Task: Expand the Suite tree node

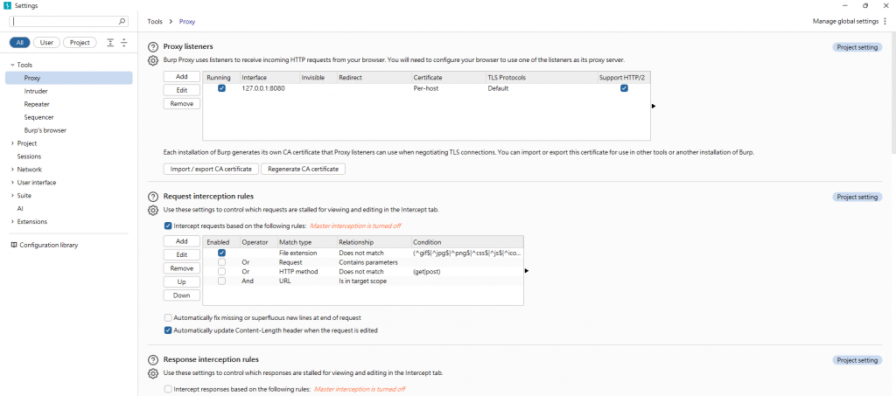Action: 12,196
